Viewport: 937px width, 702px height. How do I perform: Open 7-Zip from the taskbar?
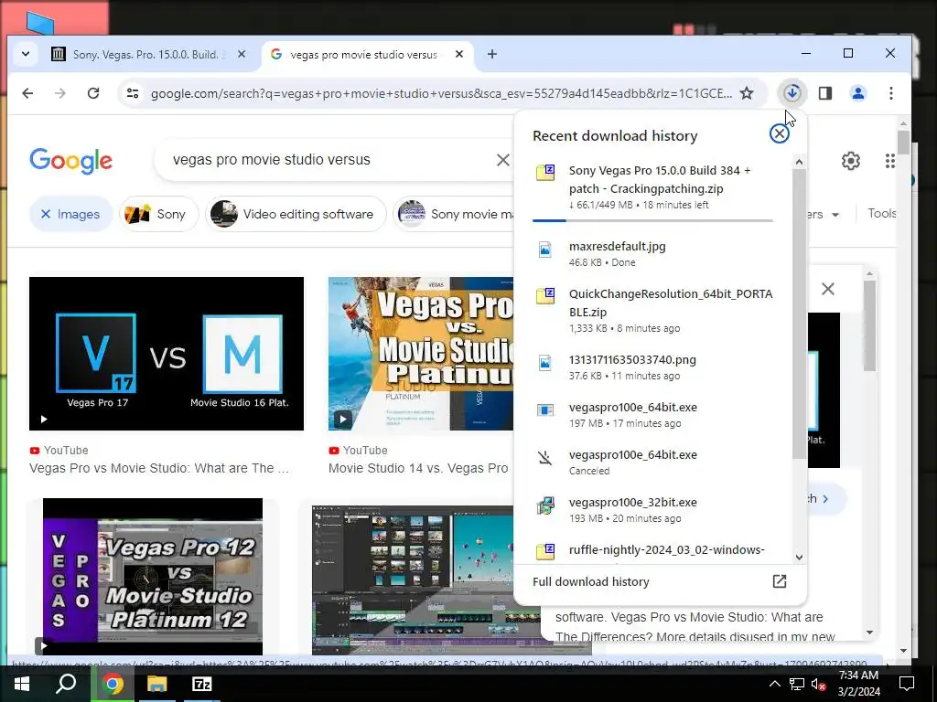201,684
